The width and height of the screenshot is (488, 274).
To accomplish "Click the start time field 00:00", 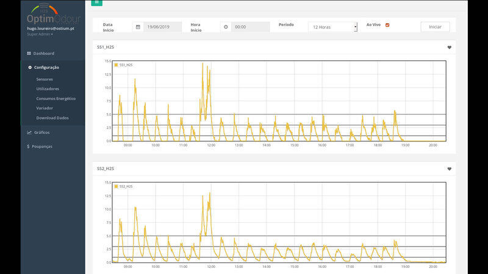I will coord(251,27).
